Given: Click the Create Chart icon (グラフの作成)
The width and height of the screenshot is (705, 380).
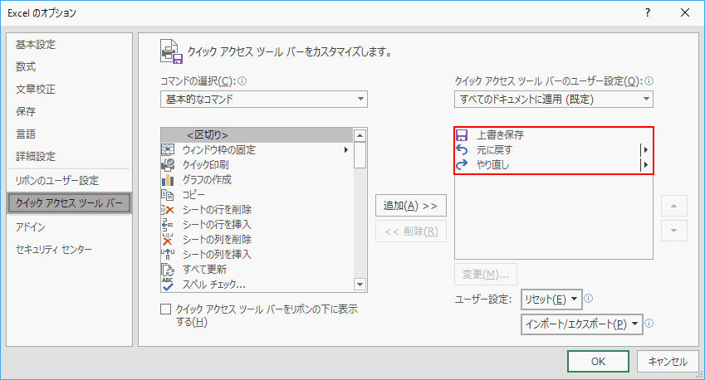Looking at the screenshot, I should point(168,180).
